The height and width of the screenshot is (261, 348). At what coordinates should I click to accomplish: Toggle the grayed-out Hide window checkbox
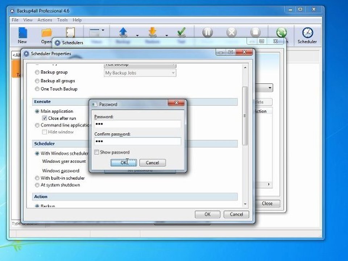tap(44, 132)
